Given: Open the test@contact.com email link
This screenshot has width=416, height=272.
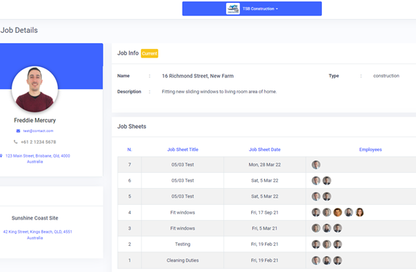Looking at the screenshot, I should click(38, 131).
